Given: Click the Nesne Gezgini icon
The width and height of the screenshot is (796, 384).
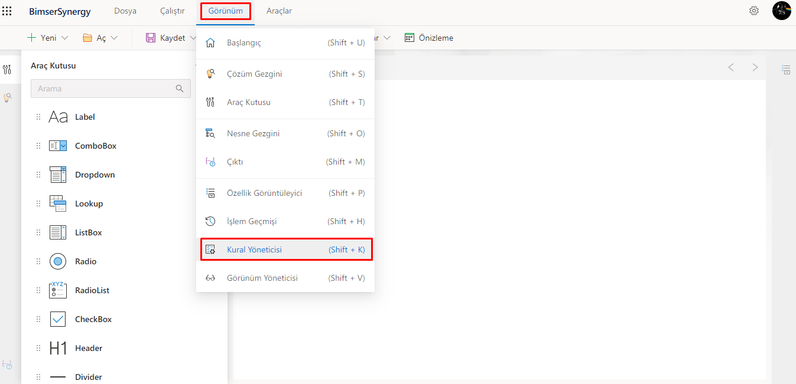Looking at the screenshot, I should [x=210, y=133].
